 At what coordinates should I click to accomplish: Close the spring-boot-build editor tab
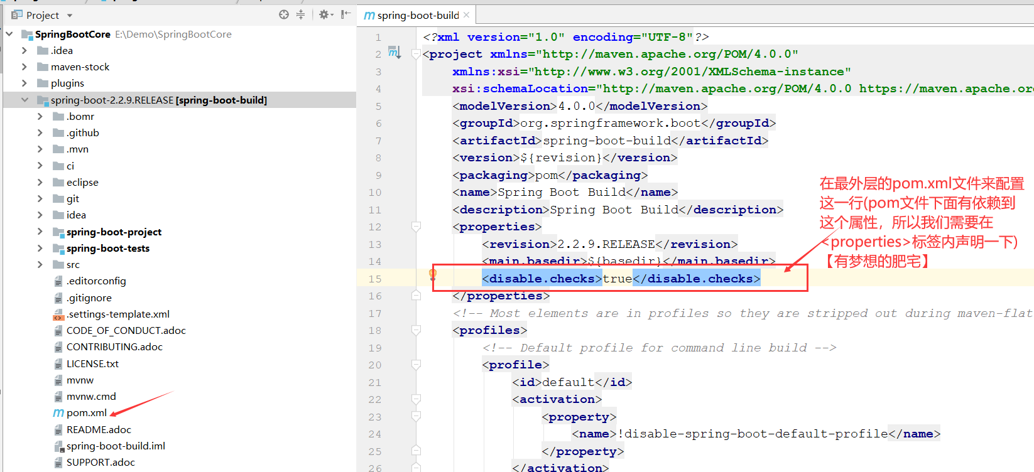466,15
